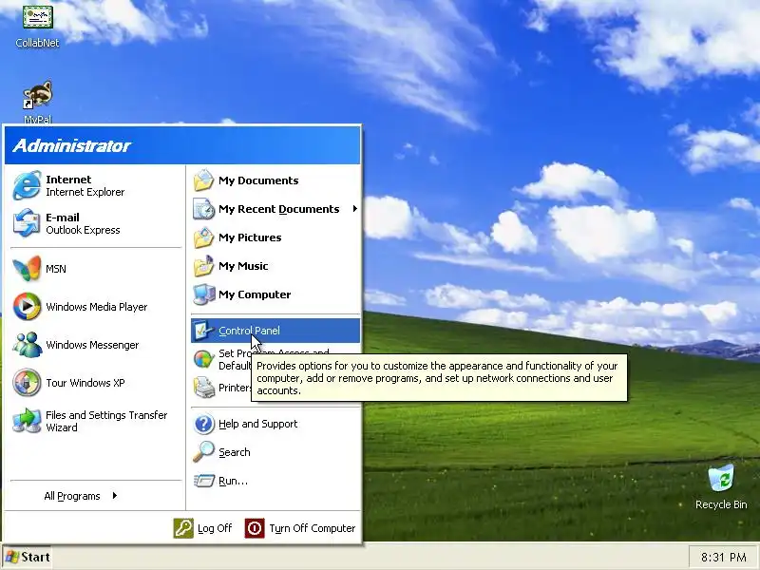
Task: Click the Tour Windows XP icon
Action: tap(27, 383)
